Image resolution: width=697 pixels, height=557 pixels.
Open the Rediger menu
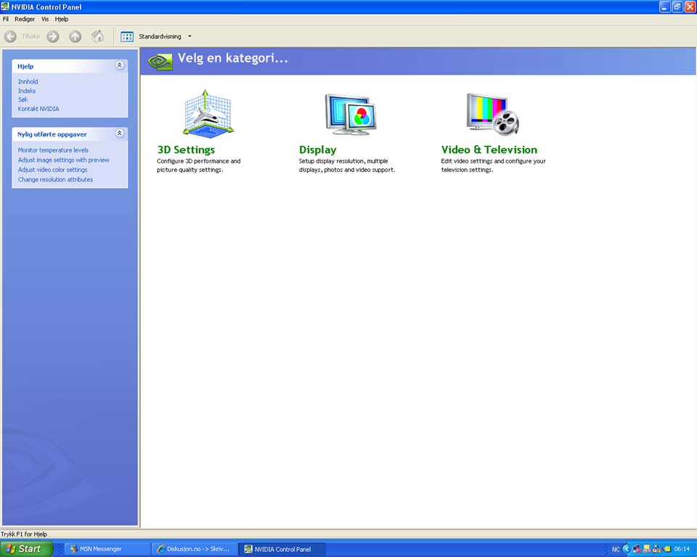(x=25, y=19)
